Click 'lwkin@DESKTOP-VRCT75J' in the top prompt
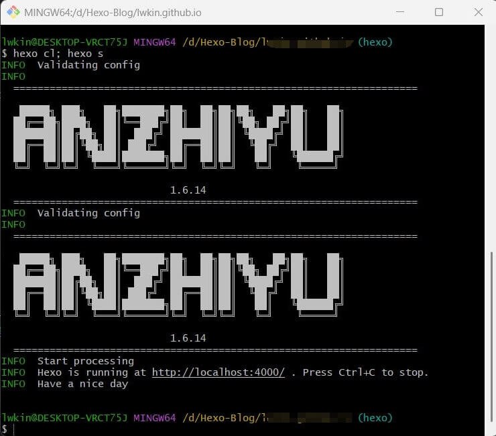 (x=64, y=42)
